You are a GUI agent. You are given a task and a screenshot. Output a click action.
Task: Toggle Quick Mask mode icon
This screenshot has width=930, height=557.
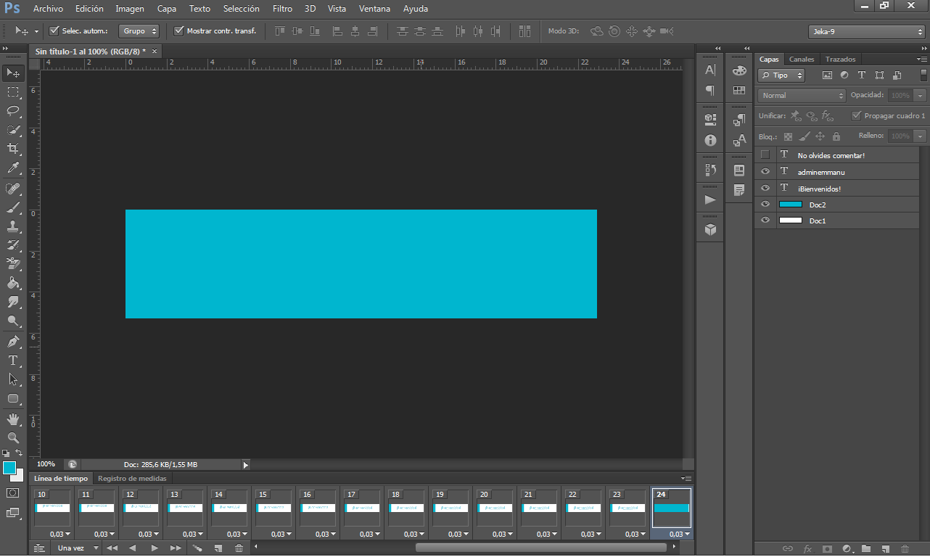(13, 492)
